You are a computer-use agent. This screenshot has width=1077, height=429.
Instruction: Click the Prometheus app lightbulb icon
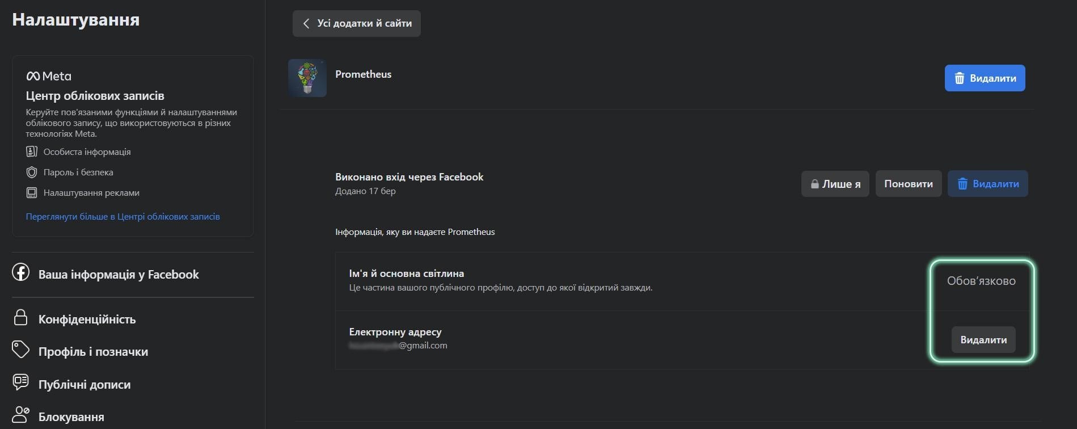coord(307,78)
